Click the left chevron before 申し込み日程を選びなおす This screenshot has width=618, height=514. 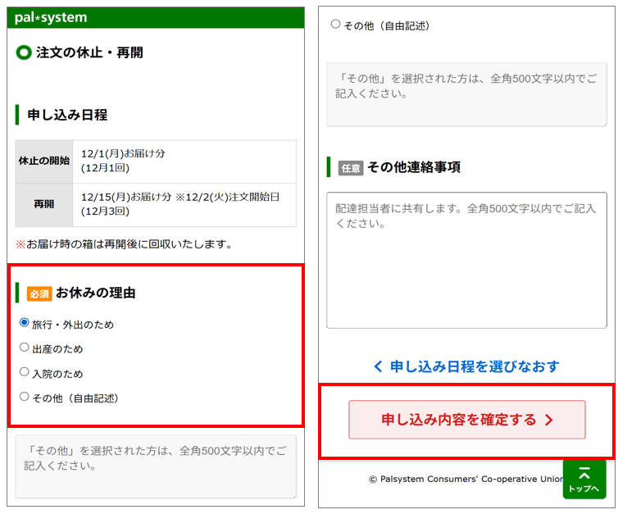378,366
